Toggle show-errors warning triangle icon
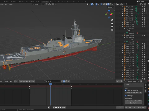The image size is (149, 111). pyautogui.click(x=121, y=81)
